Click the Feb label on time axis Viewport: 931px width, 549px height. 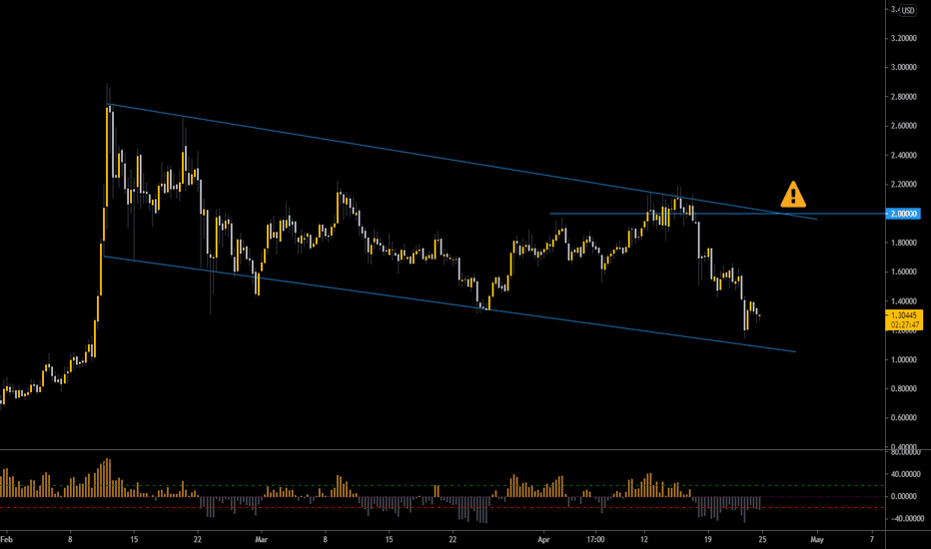(x=6, y=539)
